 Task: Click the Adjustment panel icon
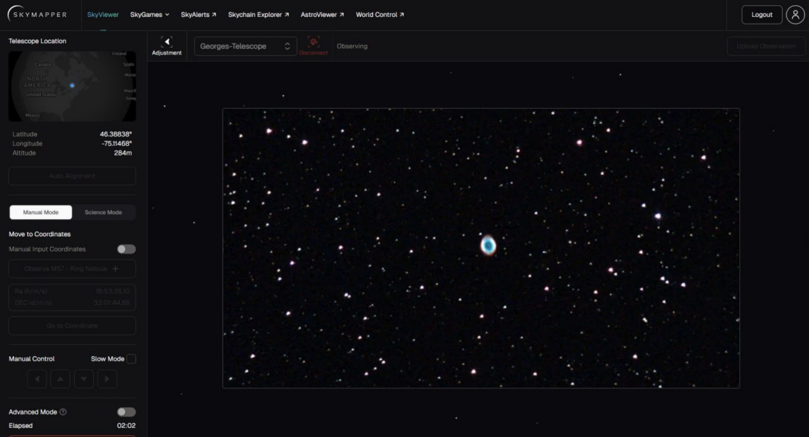coord(167,42)
